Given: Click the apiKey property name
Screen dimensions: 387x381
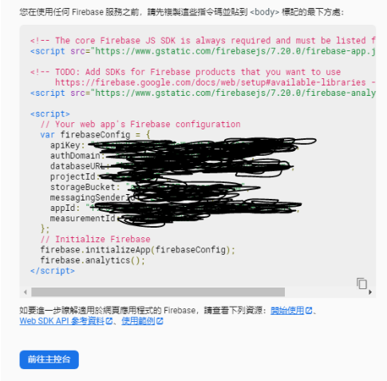Looking at the screenshot, I should [x=65, y=145].
